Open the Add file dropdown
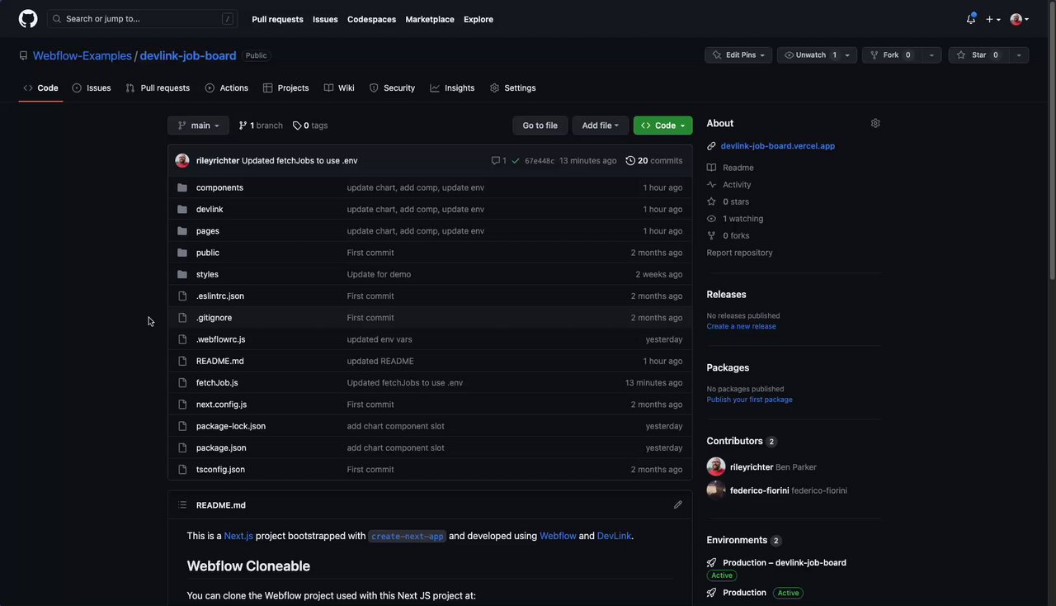This screenshot has height=606, width=1056. 601,125
